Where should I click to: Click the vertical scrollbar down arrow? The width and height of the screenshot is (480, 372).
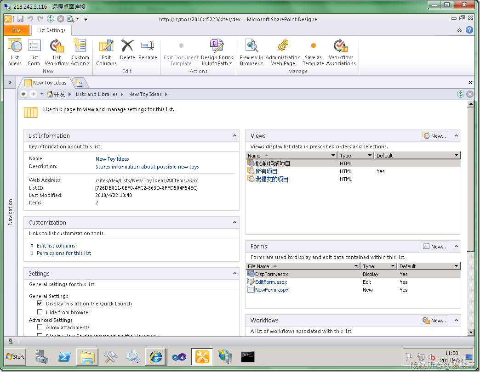pyautogui.click(x=471, y=332)
